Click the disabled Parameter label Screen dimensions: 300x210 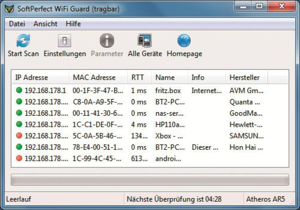tap(107, 54)
